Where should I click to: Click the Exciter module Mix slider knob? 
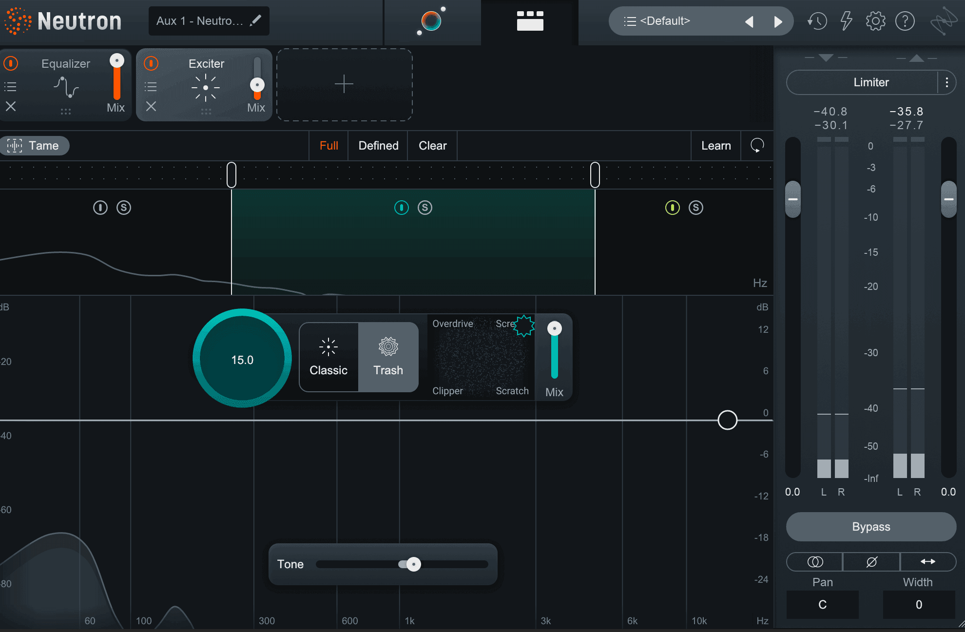pos(257,85)
